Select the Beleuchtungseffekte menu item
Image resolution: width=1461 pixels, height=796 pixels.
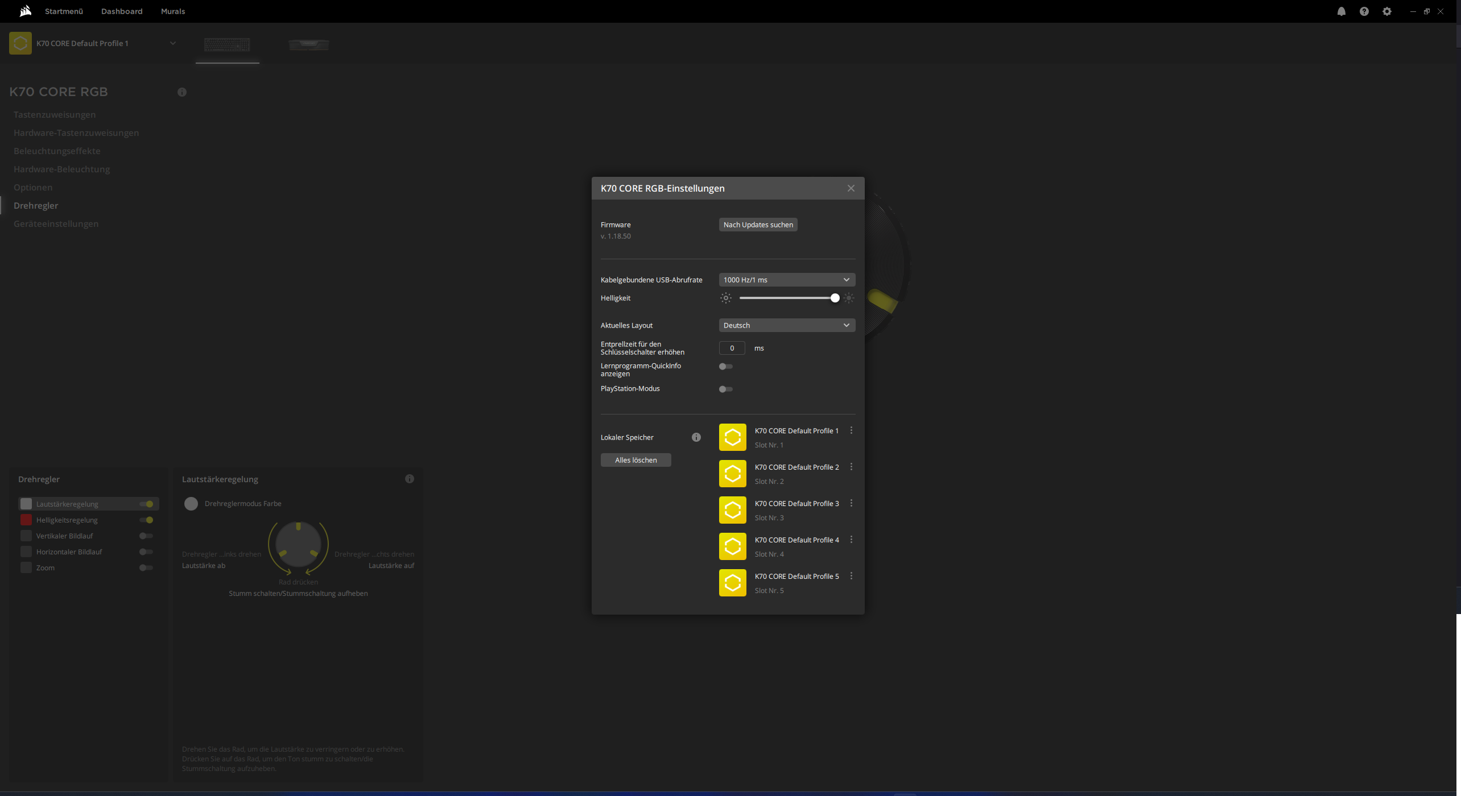(x=57, y=151)
